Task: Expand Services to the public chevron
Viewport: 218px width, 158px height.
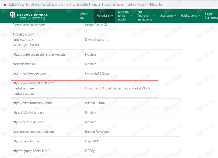Action: [x=132, y=16]
